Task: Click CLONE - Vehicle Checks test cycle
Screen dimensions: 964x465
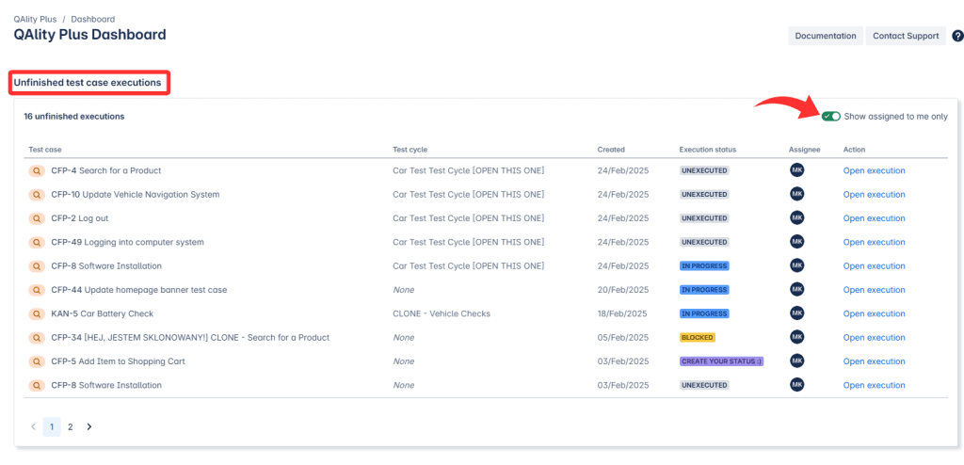Action: (442, 313)
